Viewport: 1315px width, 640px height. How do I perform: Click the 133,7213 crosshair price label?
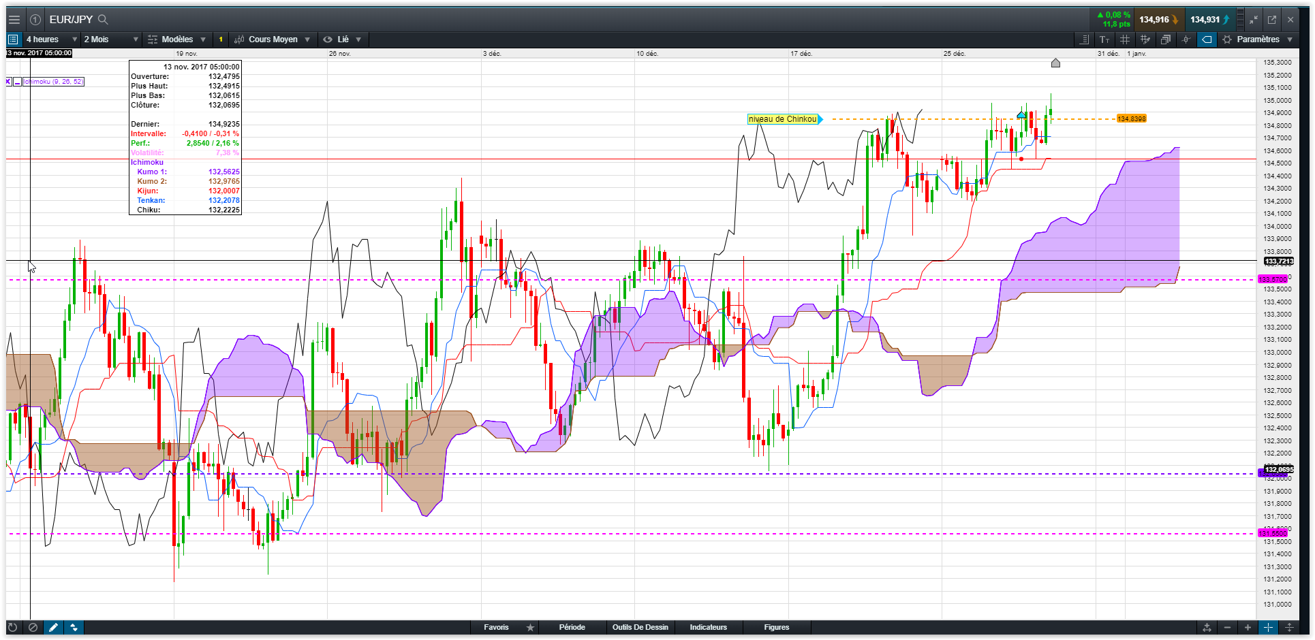(x=1279, y=261)
